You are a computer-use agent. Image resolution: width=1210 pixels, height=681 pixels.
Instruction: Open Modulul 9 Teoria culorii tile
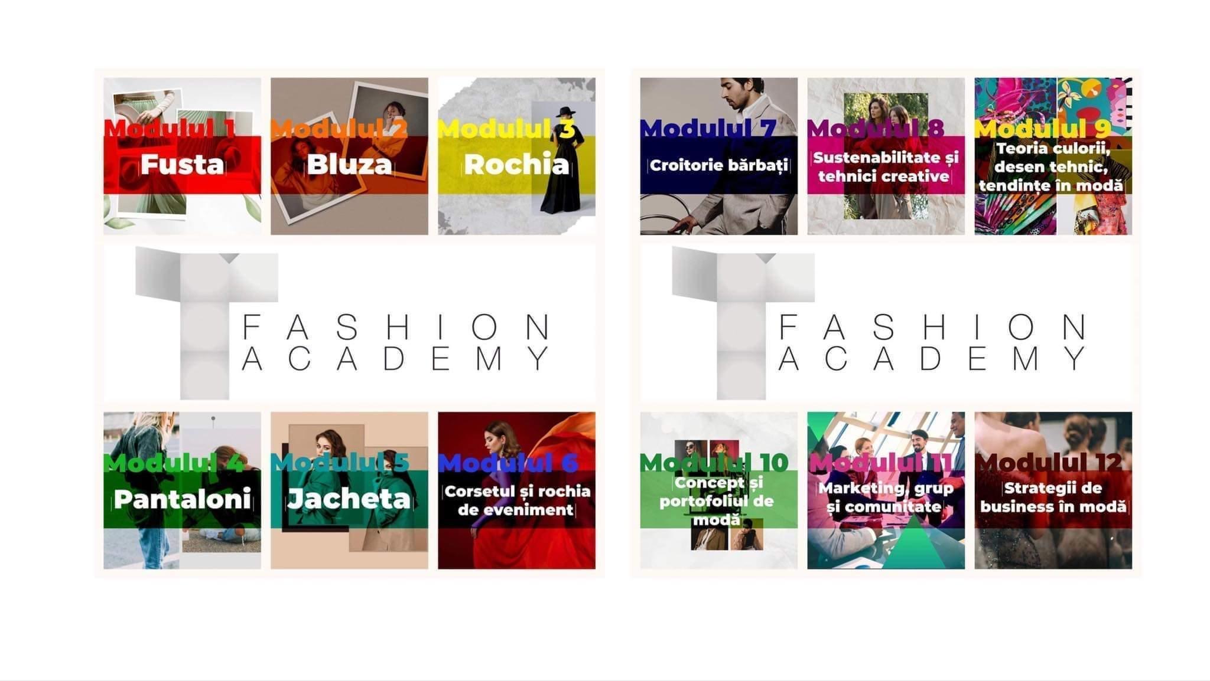(1053, 156)
